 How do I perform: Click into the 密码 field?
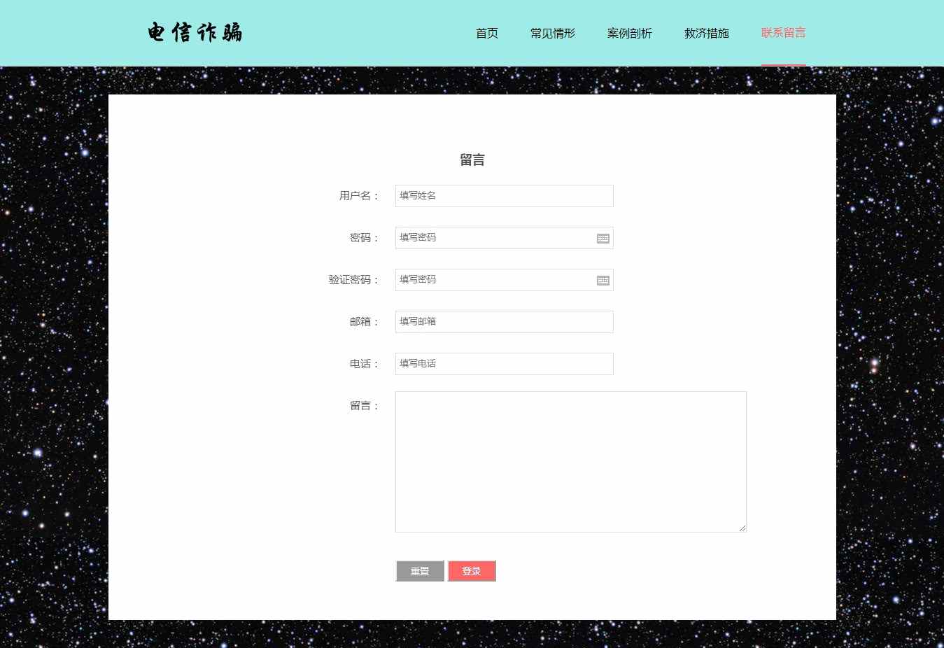(505, 238)
